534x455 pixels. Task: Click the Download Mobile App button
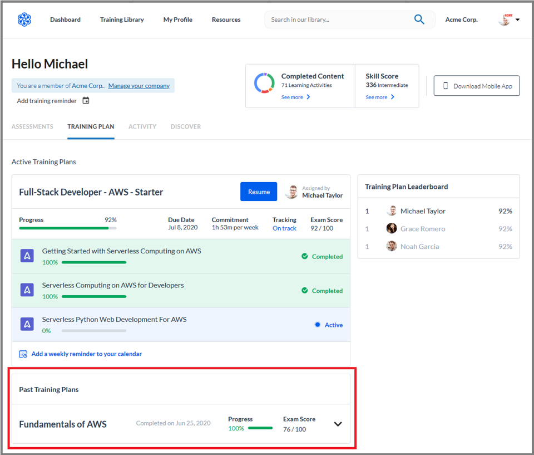click(477, 86)
